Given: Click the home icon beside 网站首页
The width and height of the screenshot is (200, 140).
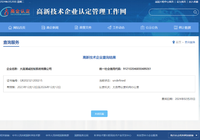Looking at the screenshot, I should click(10, 27).
